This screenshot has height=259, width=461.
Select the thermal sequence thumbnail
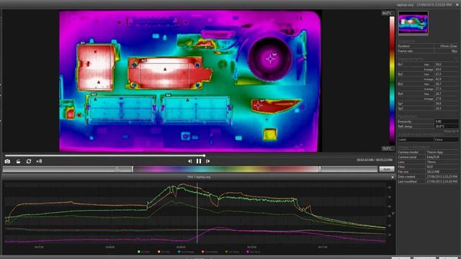click(413, 23)
